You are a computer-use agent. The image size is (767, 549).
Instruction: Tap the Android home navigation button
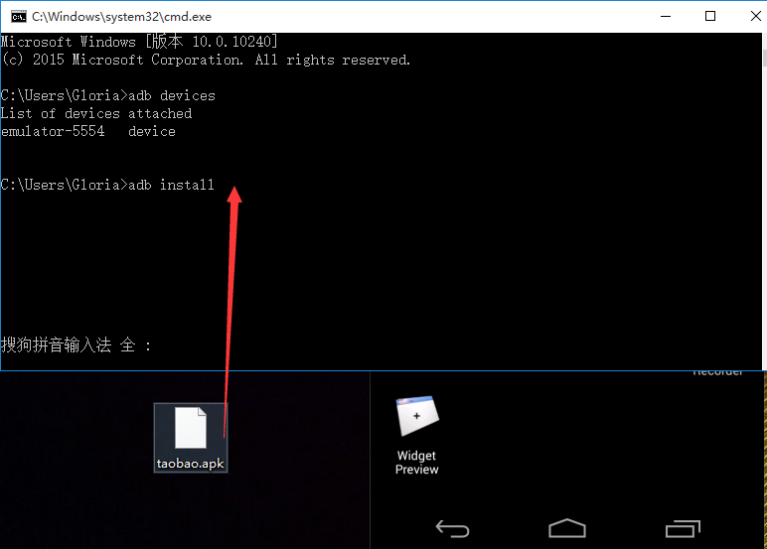tap(567, 528)
